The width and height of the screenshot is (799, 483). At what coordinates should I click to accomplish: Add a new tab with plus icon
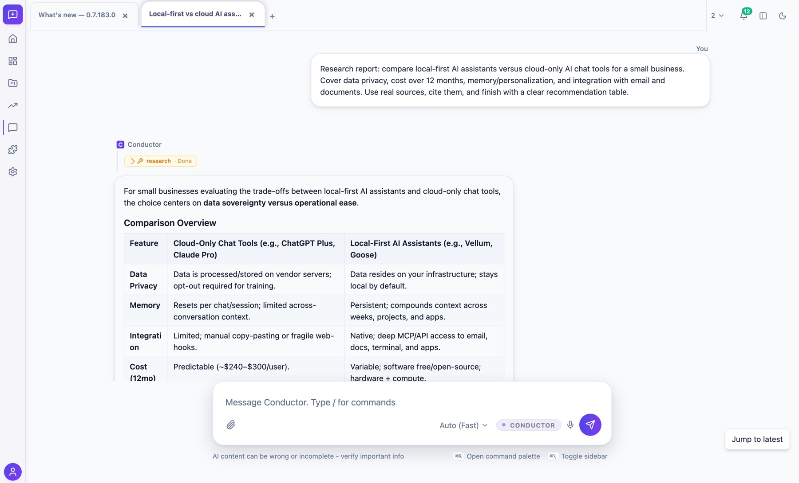(272, 16)
